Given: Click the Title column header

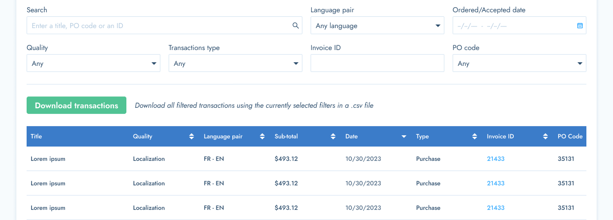Looking at the screenshot, I should (x=36, y=136).
